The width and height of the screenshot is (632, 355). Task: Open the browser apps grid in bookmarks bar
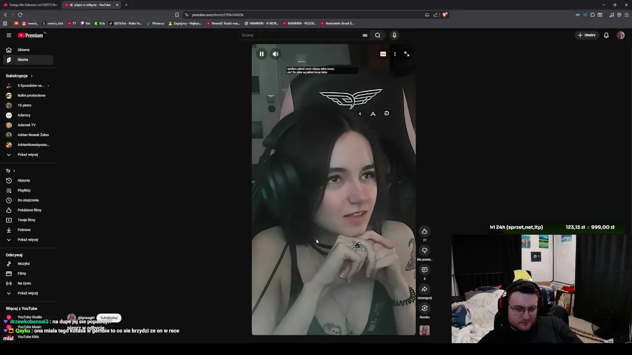click(x=5, y=23)
